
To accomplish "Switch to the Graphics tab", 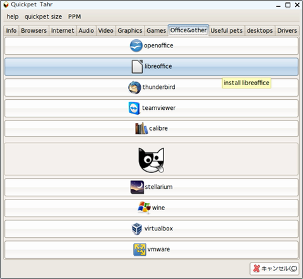I will point(130,30).
